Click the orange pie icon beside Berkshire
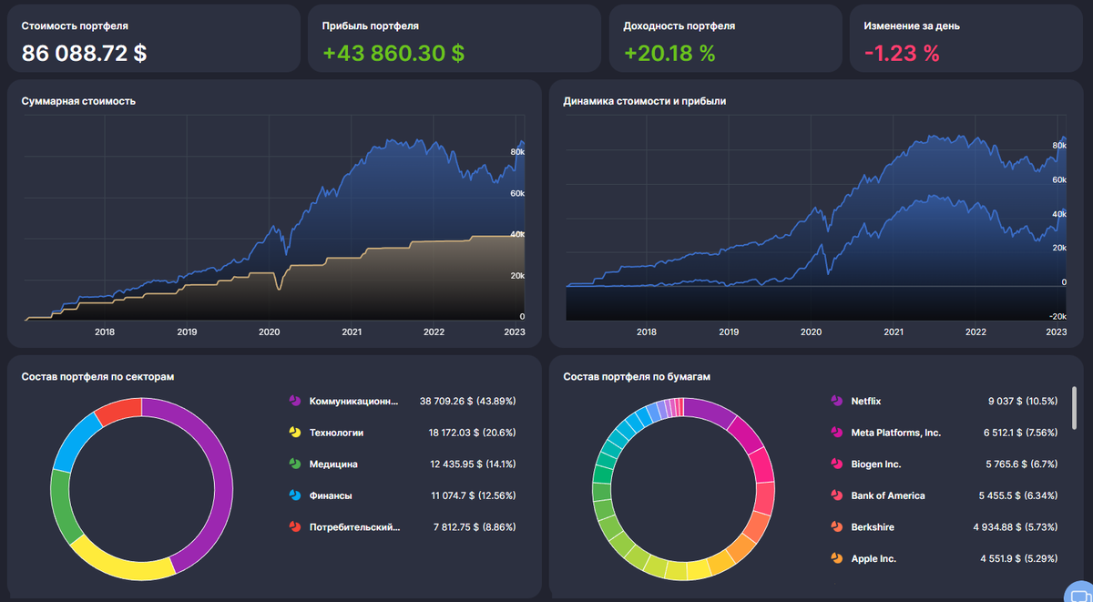Screen dimensions: 1093x602 [836, 526]
